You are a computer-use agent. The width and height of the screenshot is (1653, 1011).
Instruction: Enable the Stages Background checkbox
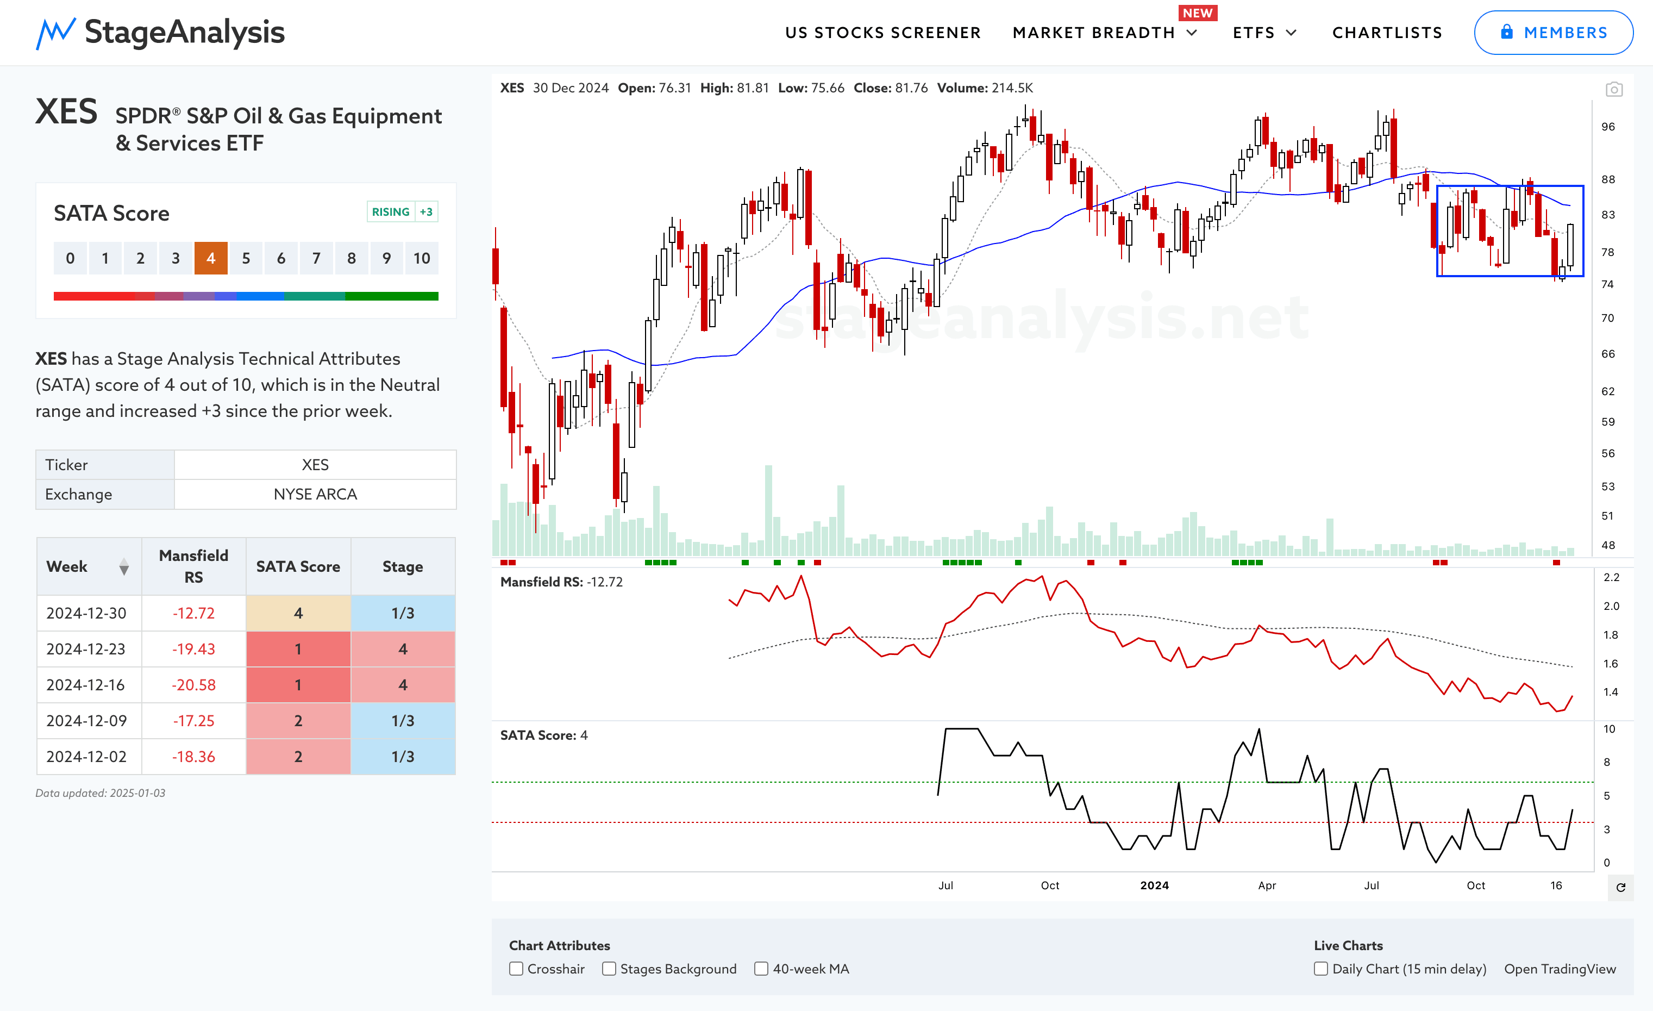[x=609, y=968]
